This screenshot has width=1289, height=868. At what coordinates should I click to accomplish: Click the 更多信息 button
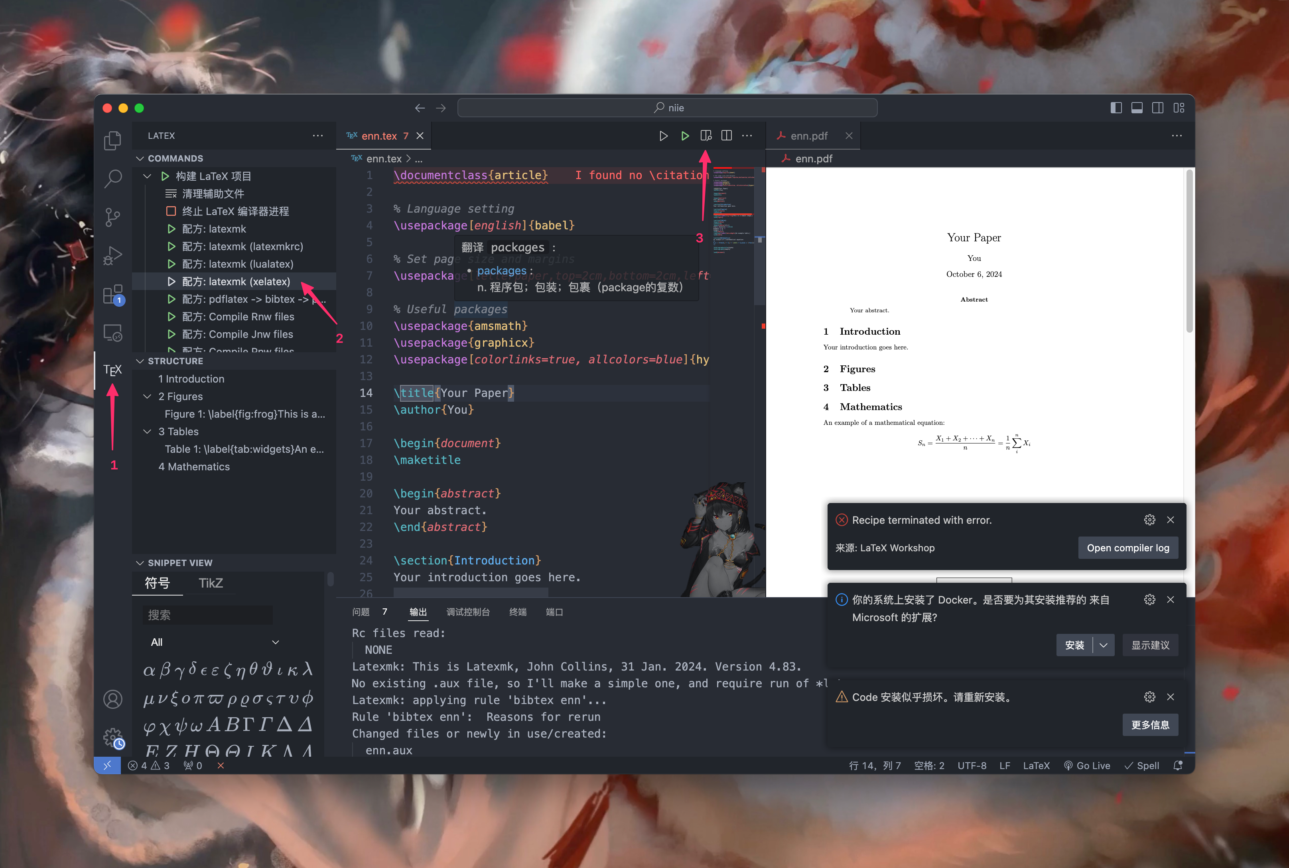(1150, 725)
